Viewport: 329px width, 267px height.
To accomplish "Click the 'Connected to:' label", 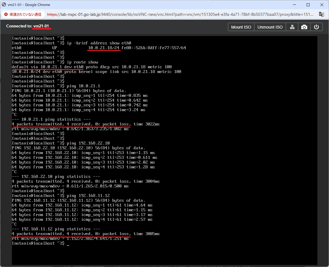I will coord(19,26).
